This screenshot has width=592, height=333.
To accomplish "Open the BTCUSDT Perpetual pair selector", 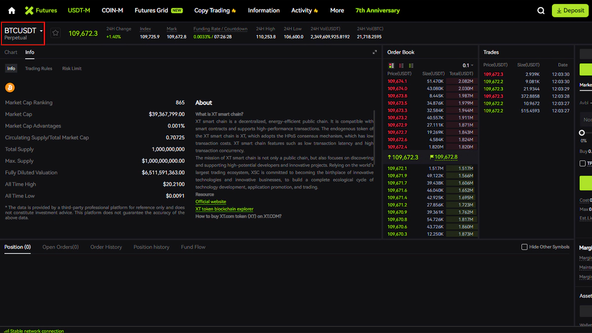I will coord(23,34).
